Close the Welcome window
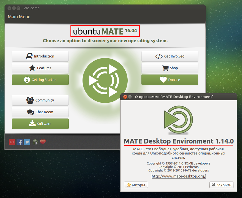Screen dimensions: 242x198 tap(10, 8)
